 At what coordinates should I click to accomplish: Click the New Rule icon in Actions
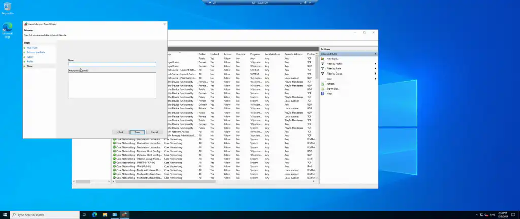[x=322, y=59]
